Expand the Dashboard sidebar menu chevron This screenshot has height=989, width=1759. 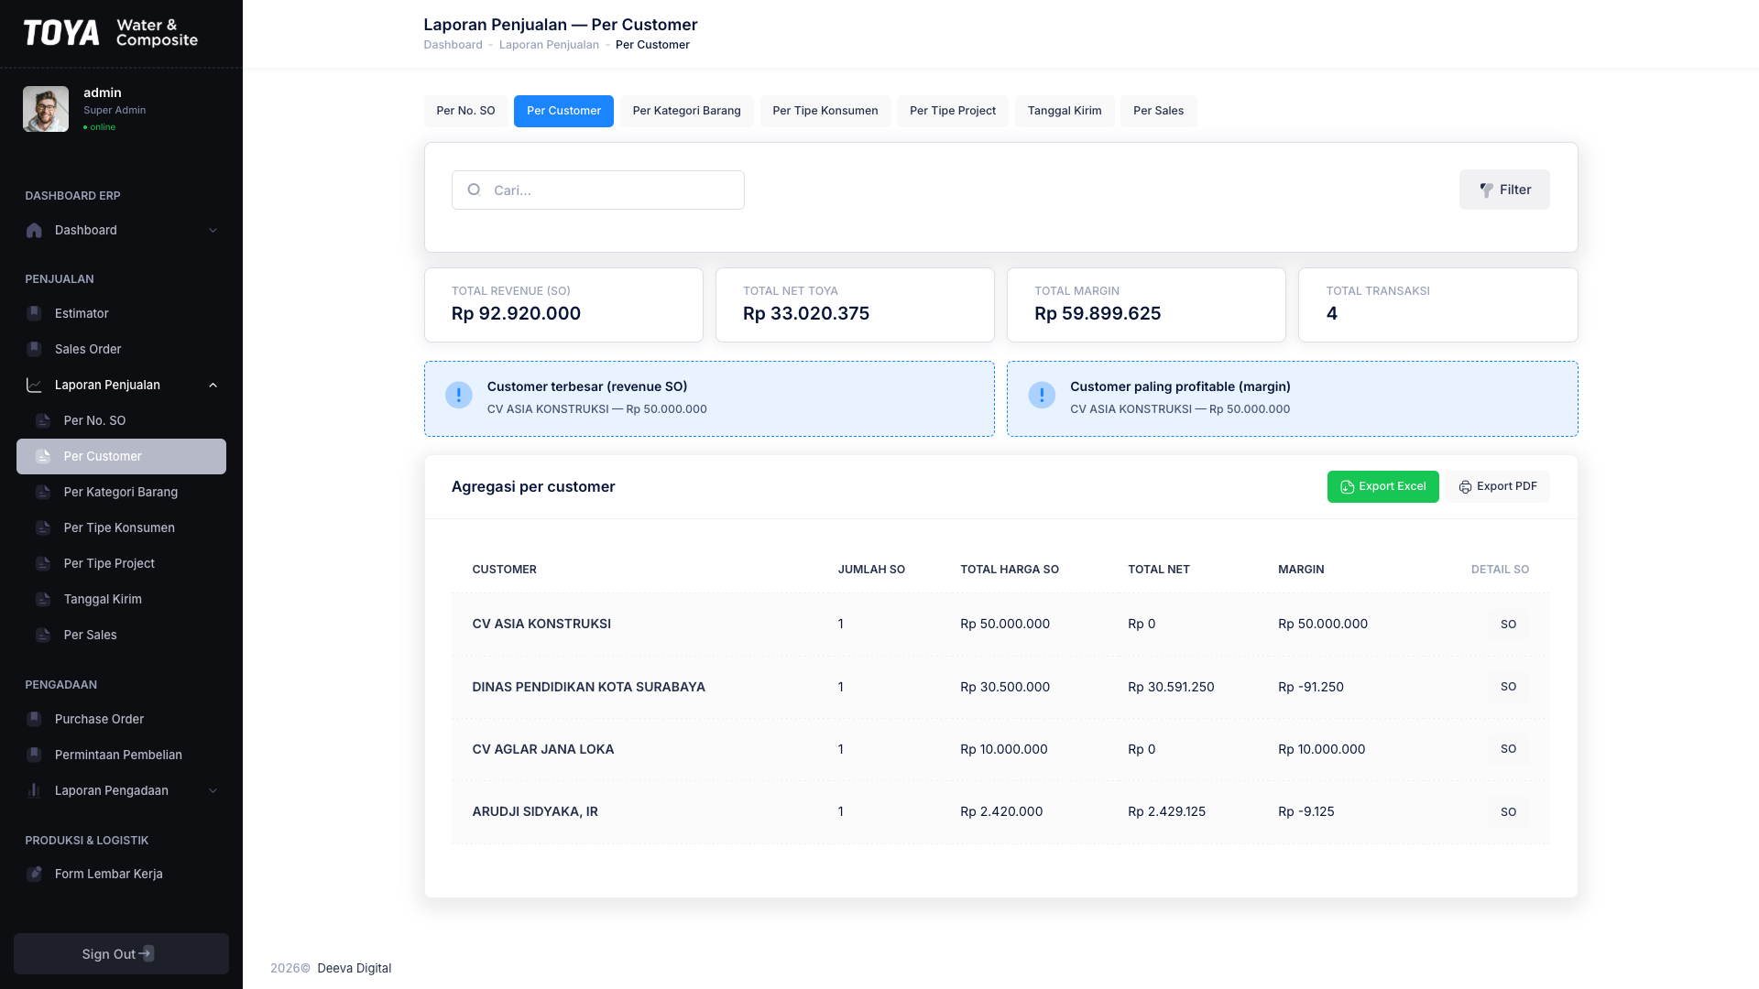(x=213, y=231)
